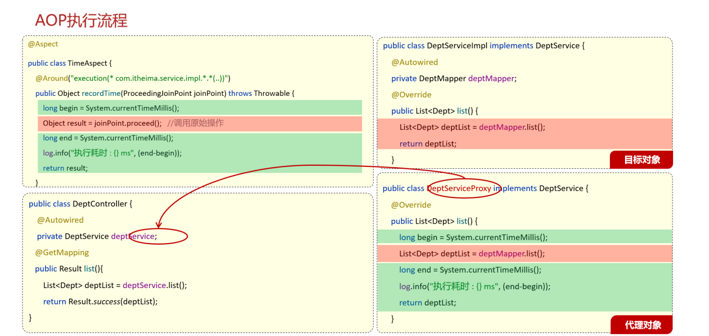
Task: Select 'private DeptService deptService;' field line
Action: (x=97, y=236)
